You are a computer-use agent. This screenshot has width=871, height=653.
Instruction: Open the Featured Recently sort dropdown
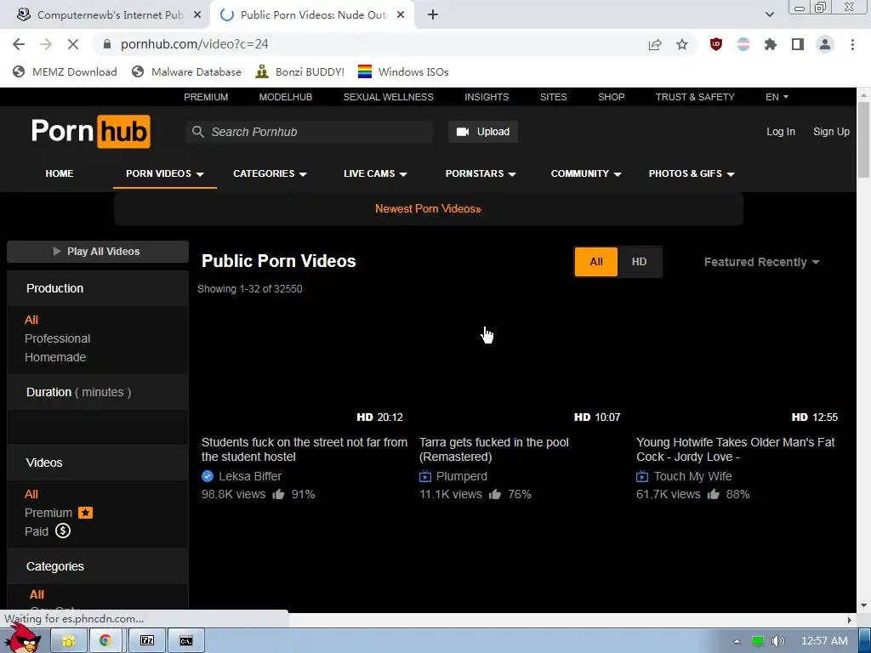pyautogui.click(x=761, y=262)
